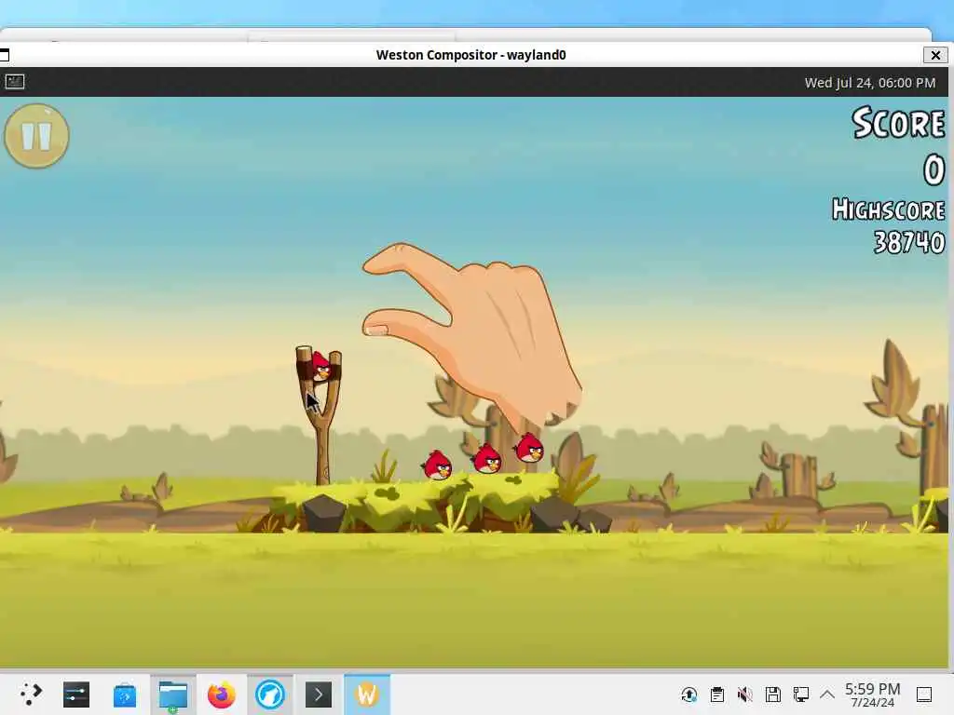Expand hidden system tray icons arrow

tap(827, 695)
